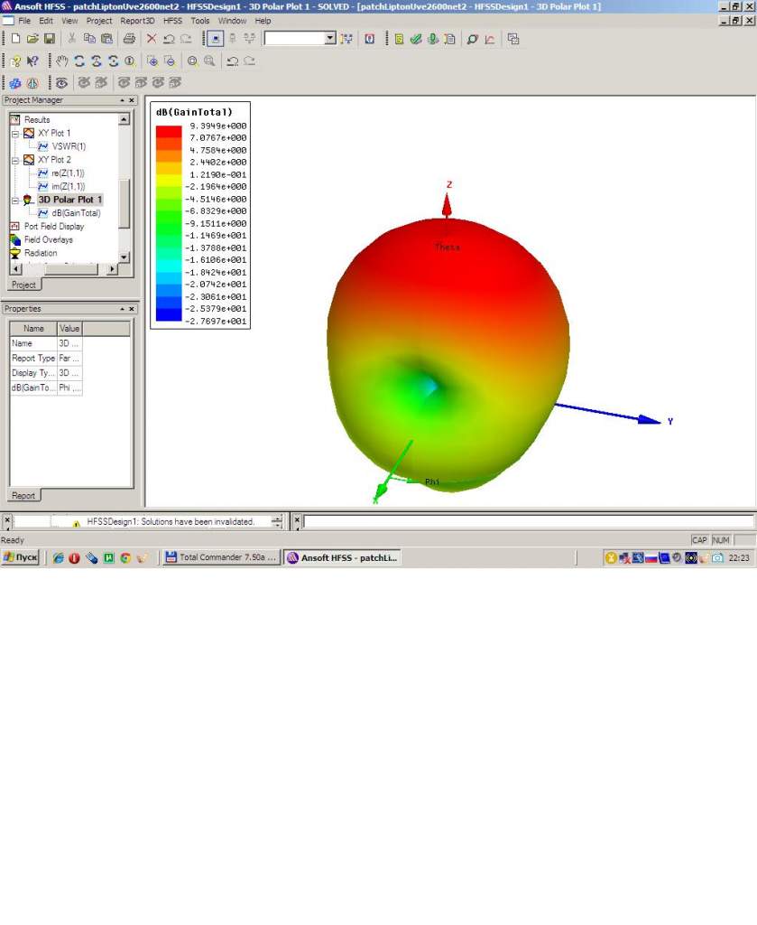Click the Name column header in Properties
This screenshot has width=757, height=925.
pos(33,329)
